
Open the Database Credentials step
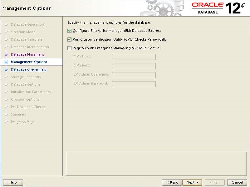point(28,69)
